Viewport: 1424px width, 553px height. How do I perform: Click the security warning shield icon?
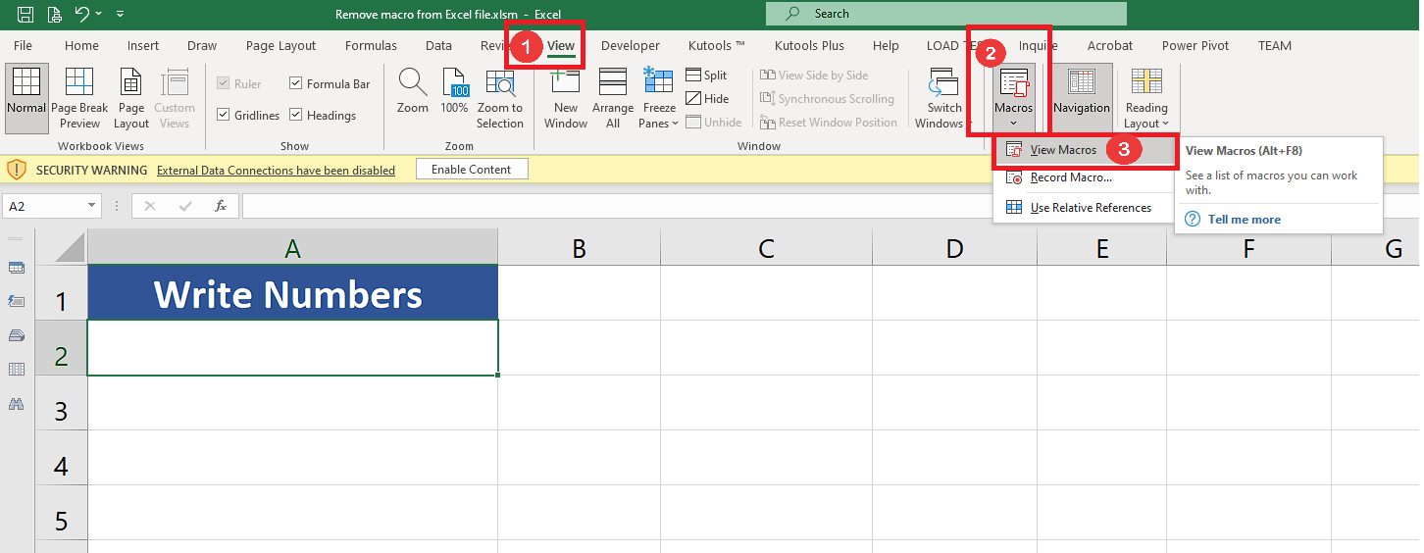coord(17,170)
